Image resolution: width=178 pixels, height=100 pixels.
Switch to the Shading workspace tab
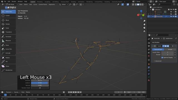(x=73, y=2)
